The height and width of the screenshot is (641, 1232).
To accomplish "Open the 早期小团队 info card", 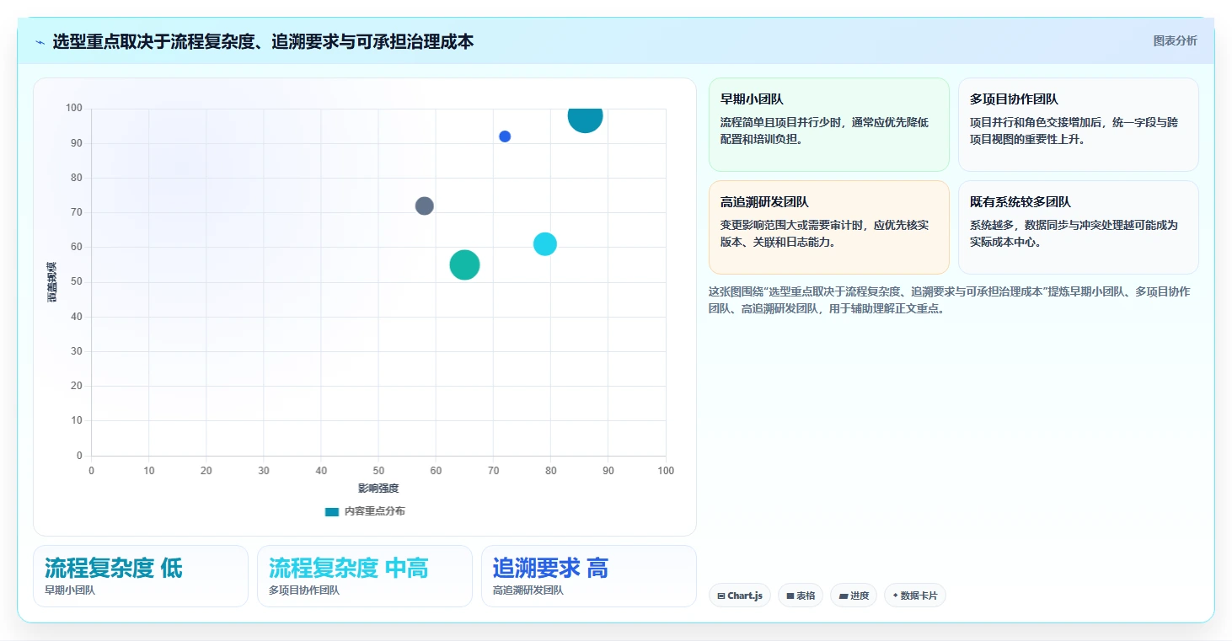I will pyautogui.click(x=829, y=125).
